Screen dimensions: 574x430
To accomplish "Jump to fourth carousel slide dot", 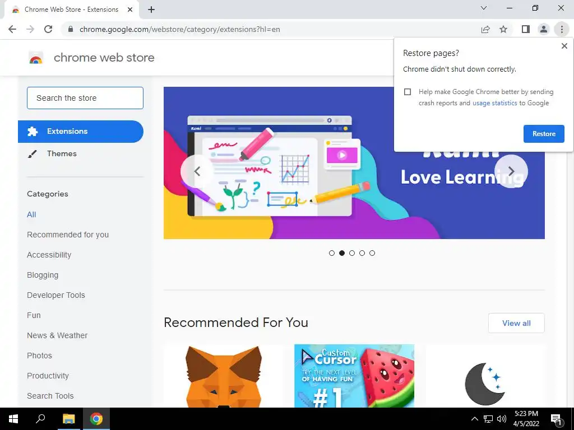I will (x=362, y=253).
